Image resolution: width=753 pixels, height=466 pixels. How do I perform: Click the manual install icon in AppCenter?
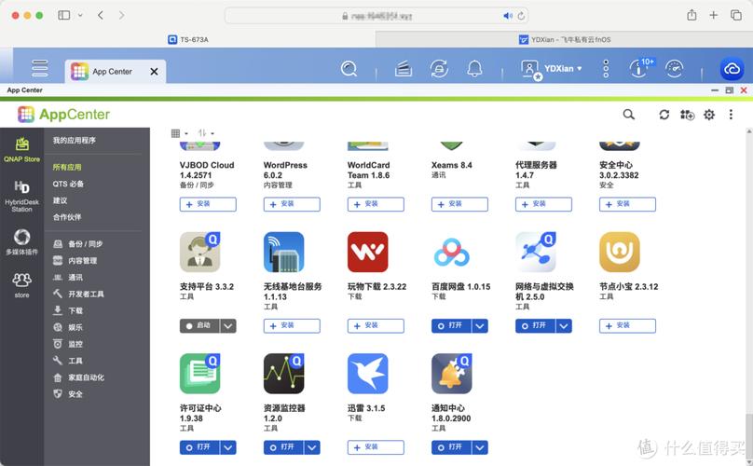[x=687, y=115]
